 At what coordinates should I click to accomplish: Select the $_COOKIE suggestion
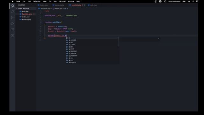[92, 40]
